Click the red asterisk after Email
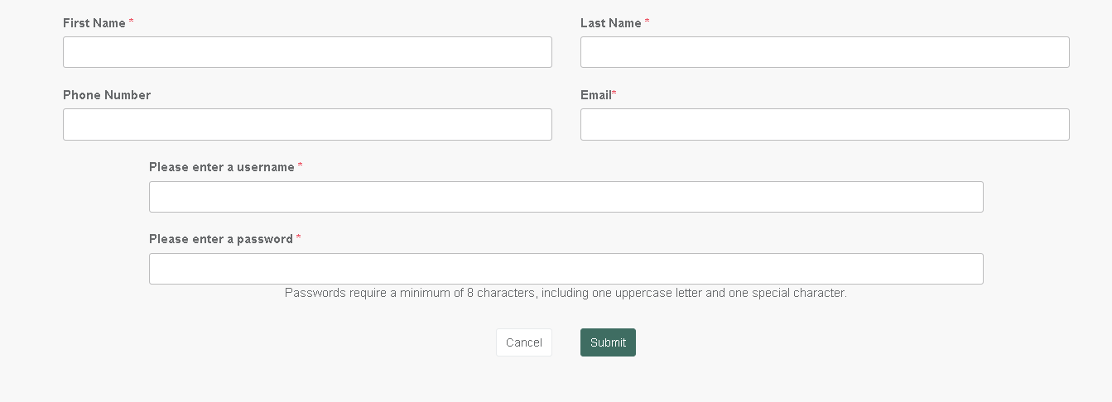This screenshot has width=1112, height=402. [614, 93]
